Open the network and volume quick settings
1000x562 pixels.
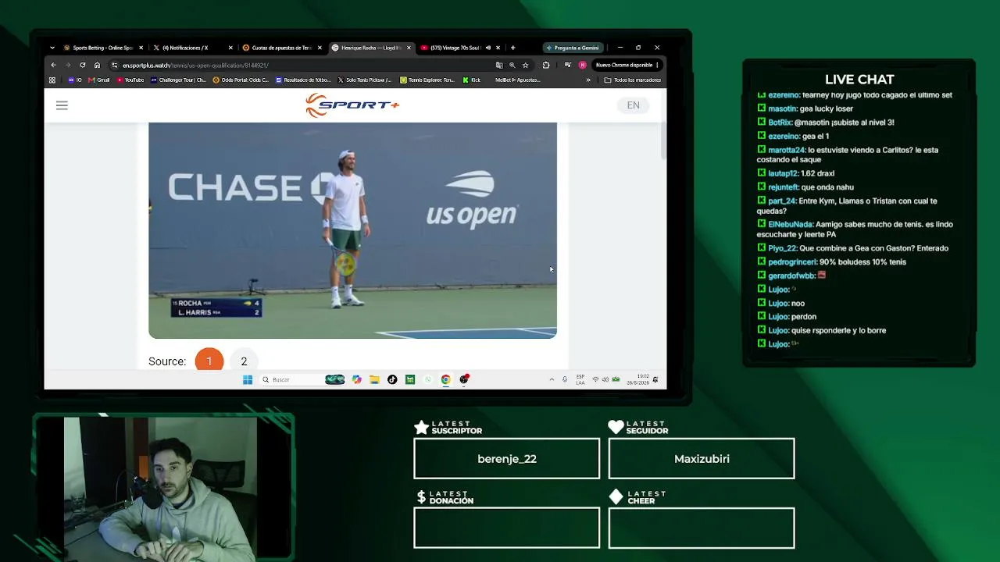point(605,379)
